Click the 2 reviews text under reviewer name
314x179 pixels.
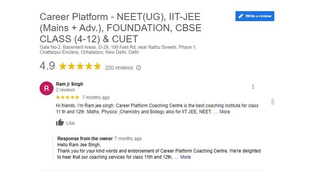tap(65, 90)
